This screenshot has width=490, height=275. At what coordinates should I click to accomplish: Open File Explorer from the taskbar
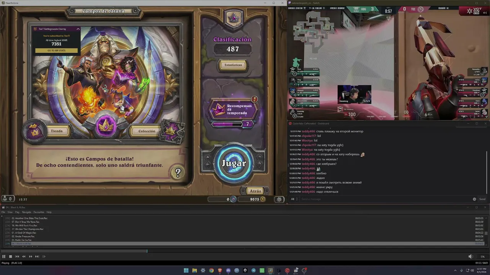point(194,270)
